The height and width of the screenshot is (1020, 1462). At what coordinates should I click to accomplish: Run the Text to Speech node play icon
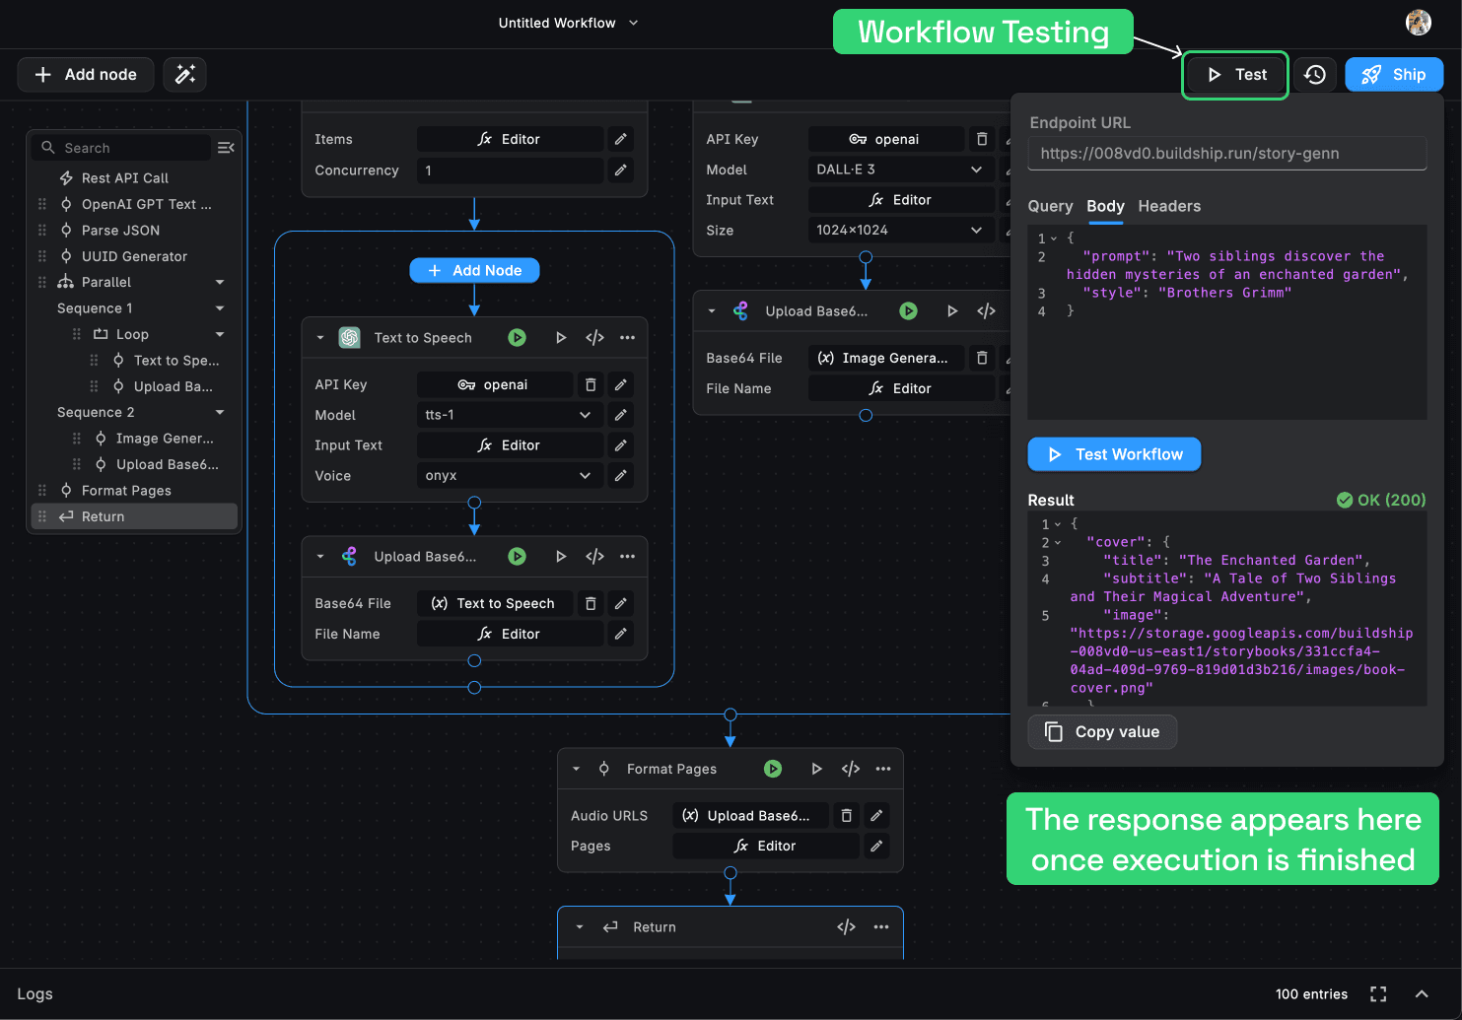click(x=561, y=338)
